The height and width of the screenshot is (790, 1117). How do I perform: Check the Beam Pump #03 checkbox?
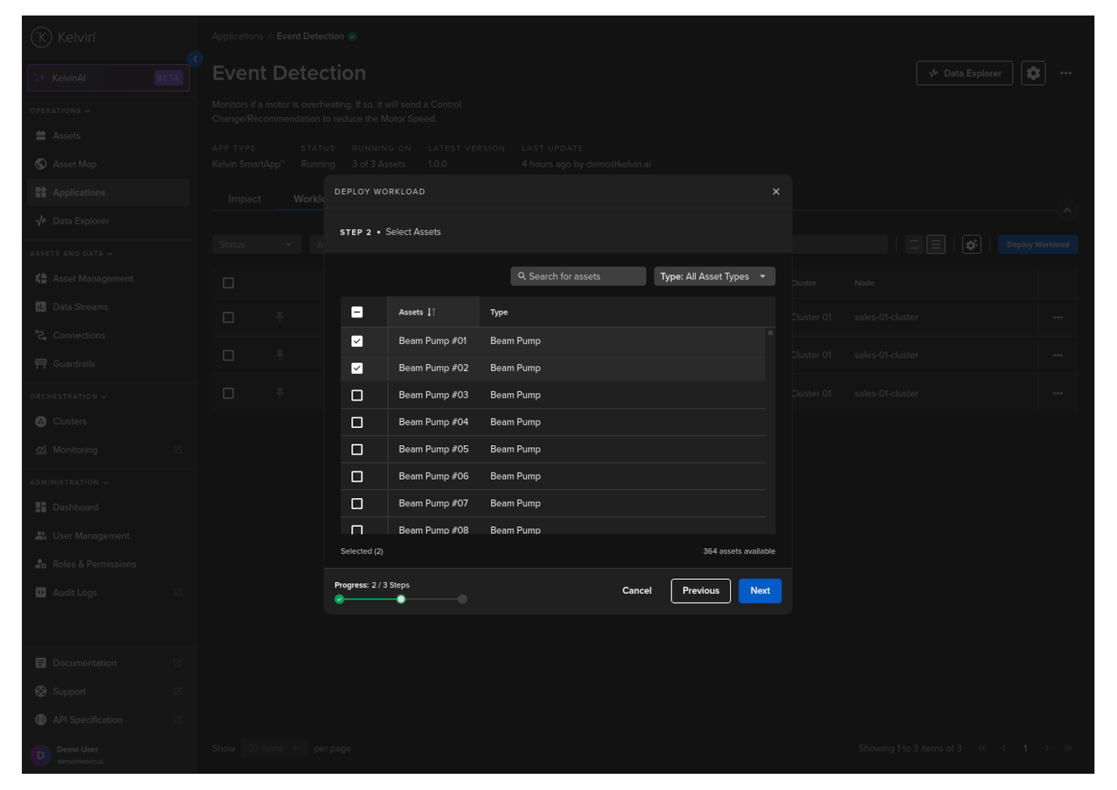(357, 396)
